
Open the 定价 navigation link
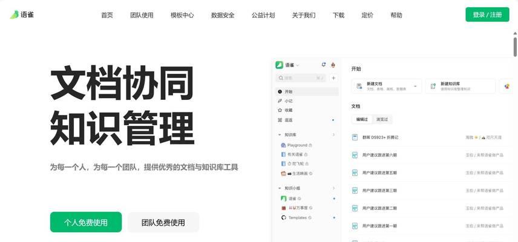coord(367,15)
